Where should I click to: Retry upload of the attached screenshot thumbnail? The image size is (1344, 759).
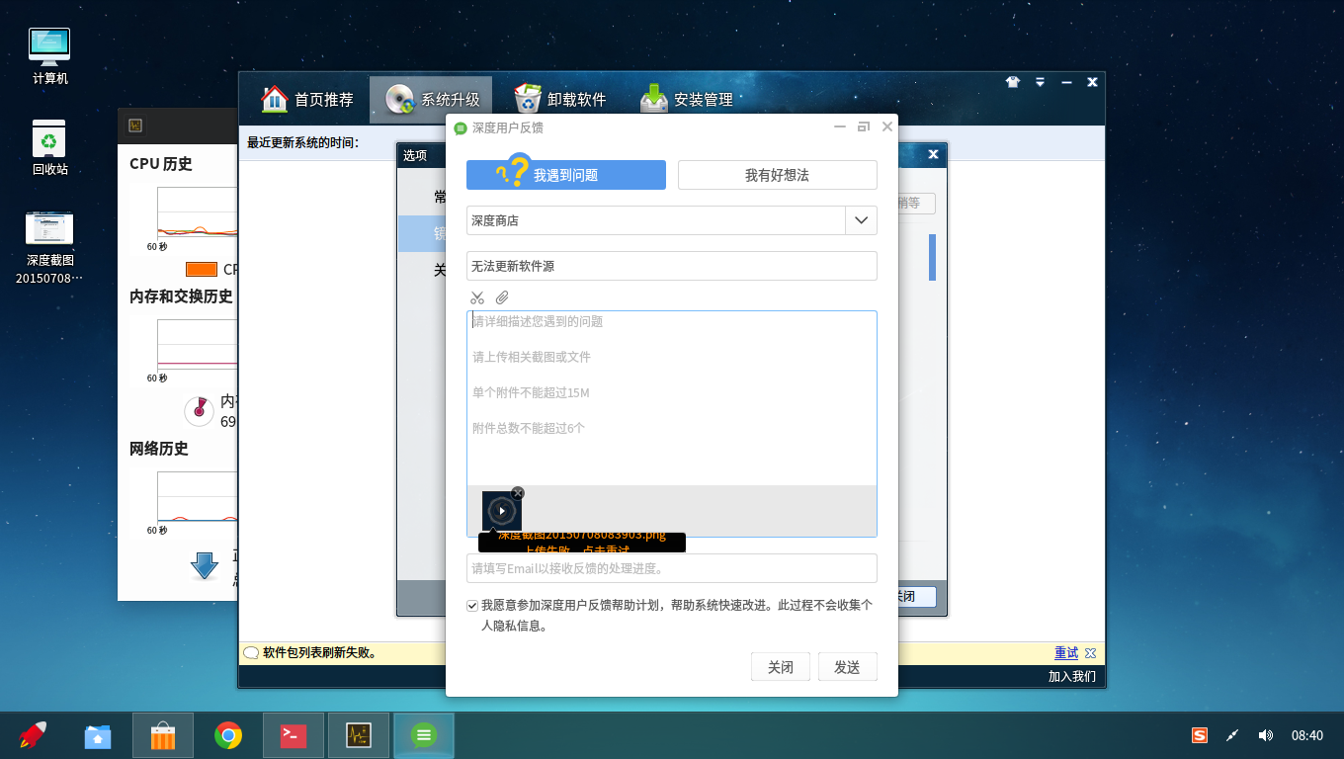coord(502,511)
